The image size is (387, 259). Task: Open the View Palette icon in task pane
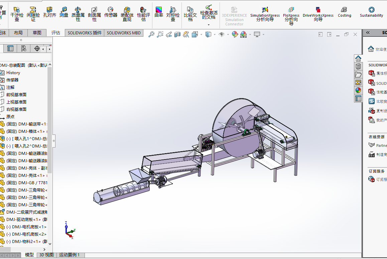pos(358,82)
